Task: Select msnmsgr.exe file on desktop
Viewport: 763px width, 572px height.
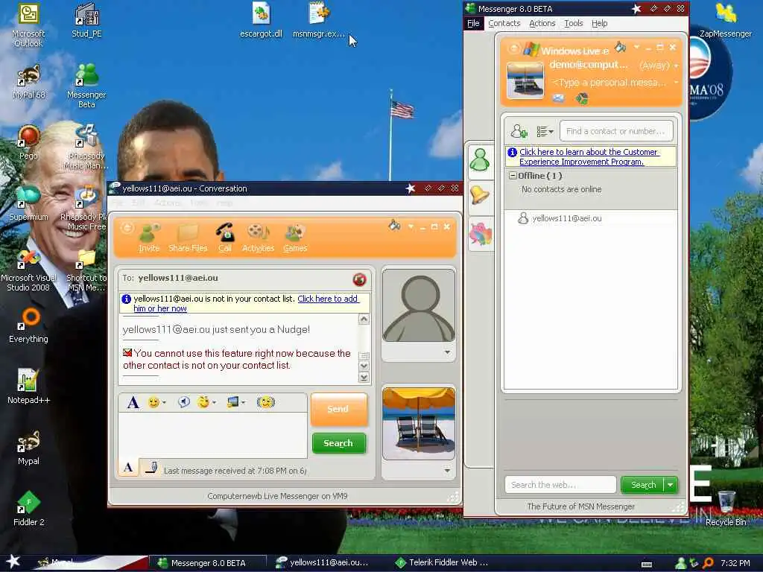Action: [x=319, y=20]
